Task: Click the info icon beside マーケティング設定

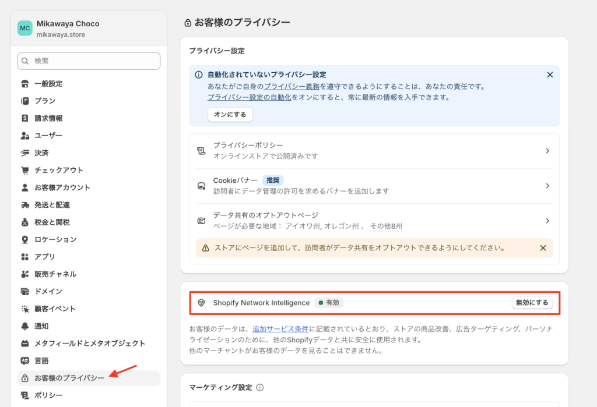Action: pos(260,388)
